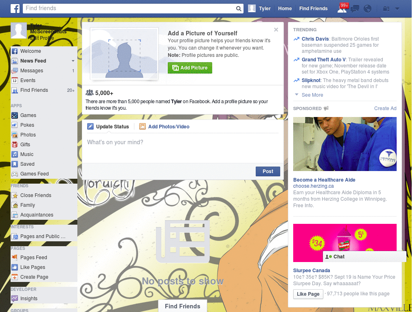Open the Create Ad link
The image size is (417, 312).
[x=385, y=108]
